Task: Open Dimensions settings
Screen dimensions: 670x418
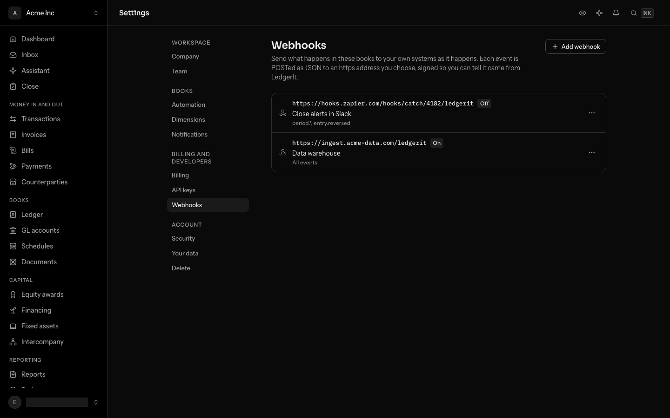Action: coord(208,119)
